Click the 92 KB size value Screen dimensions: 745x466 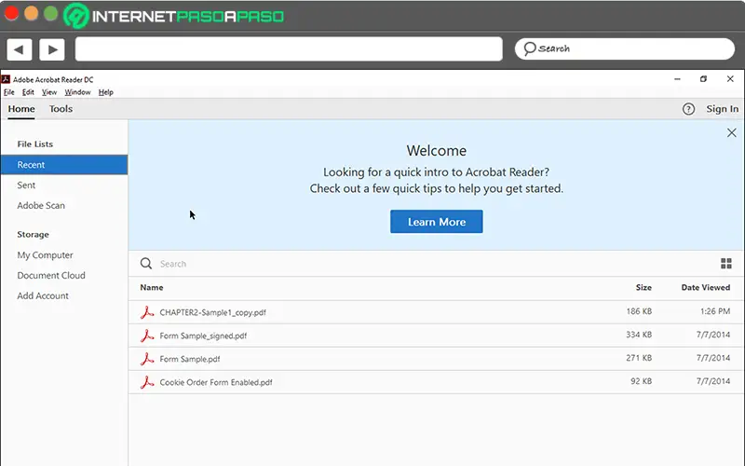click(642, 381)
